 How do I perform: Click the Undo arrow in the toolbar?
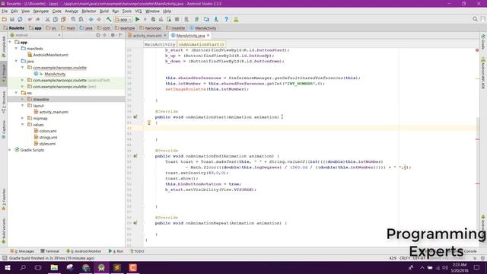30,19
